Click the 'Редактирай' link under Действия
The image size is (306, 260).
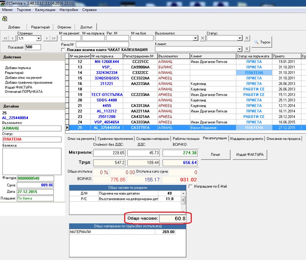14,73
